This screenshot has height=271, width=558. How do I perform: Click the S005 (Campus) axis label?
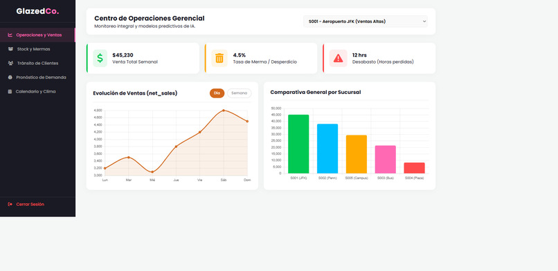(357, 178)
